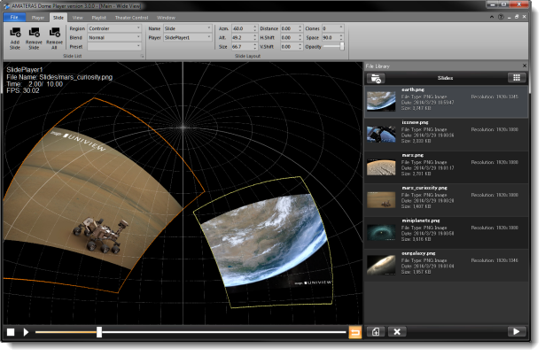Open the Playlist ribbon tab
This screenshot has height=356, width=545.
point(99,18)
